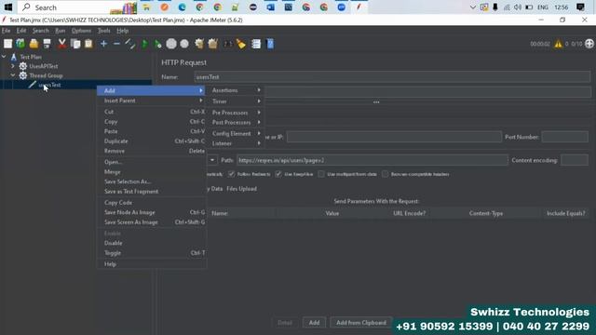This screenshot has width=596, height=335.
Task: Click the Shutdown round toolbar icon
Action: (x=184, y=44)
